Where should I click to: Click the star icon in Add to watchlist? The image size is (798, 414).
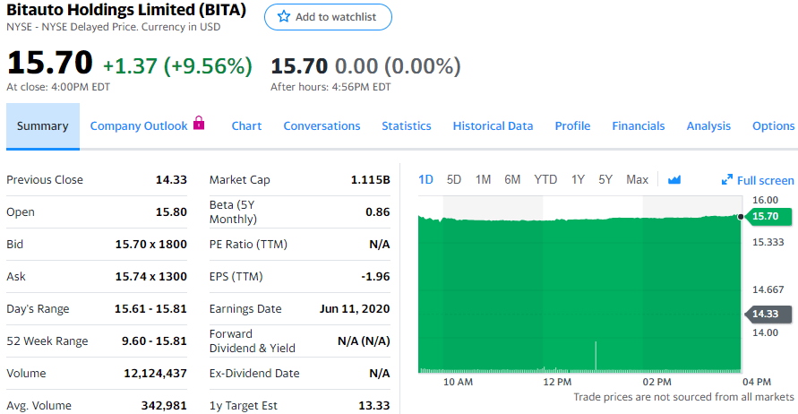(x=284, y=17)
